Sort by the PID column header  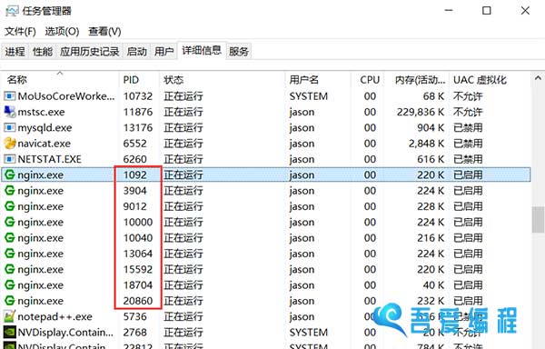coord(139,80)
